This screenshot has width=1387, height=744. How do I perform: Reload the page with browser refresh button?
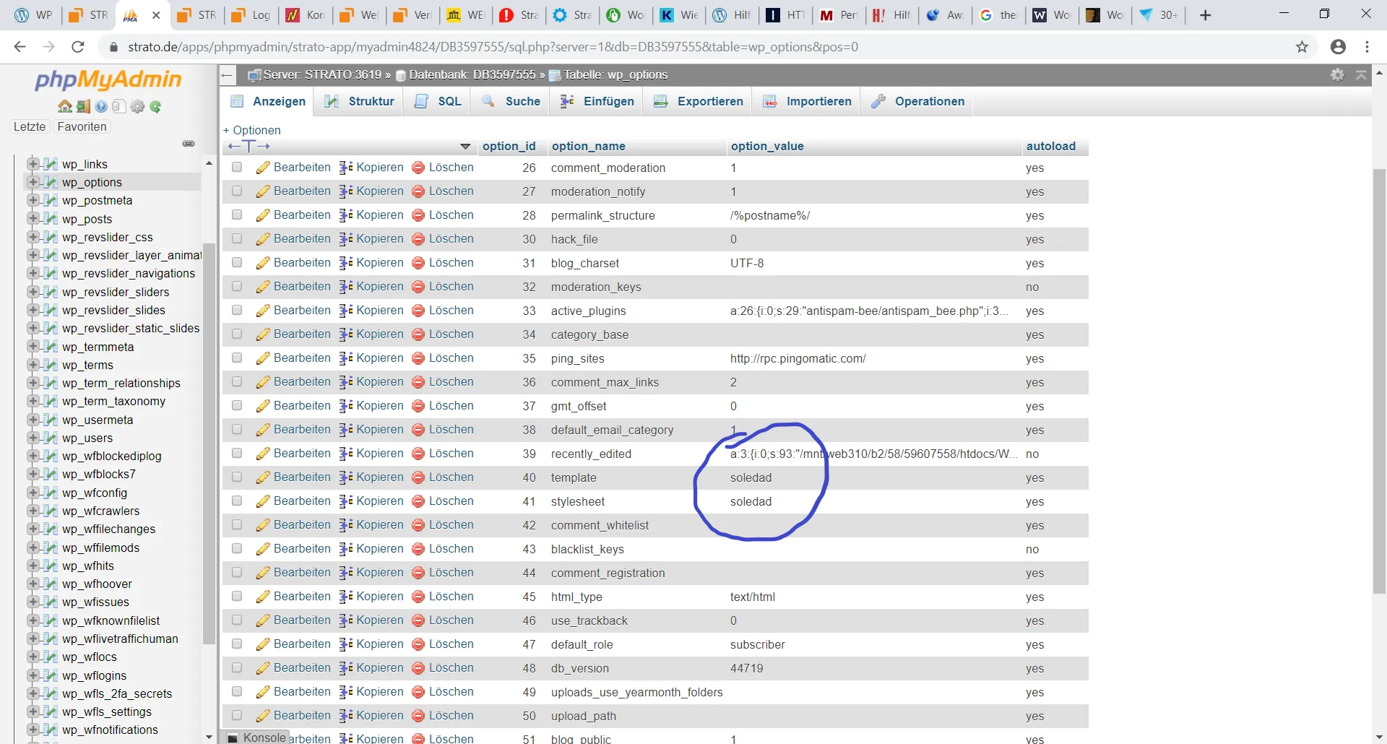(x=78, y=47)
